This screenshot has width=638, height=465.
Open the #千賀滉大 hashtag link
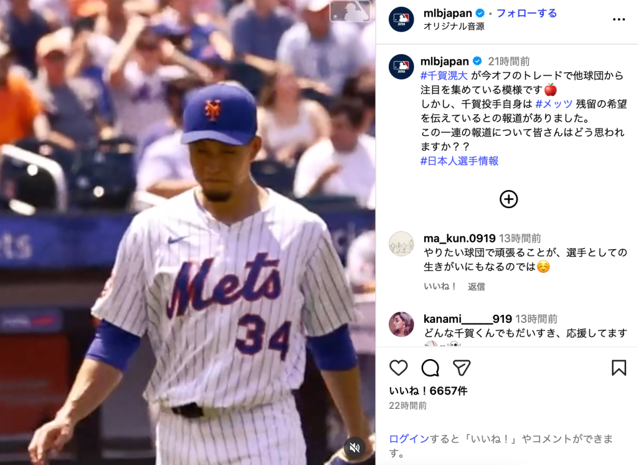pos(444,76)
